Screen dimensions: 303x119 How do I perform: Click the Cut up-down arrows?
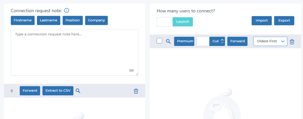(x=222, y=41)
